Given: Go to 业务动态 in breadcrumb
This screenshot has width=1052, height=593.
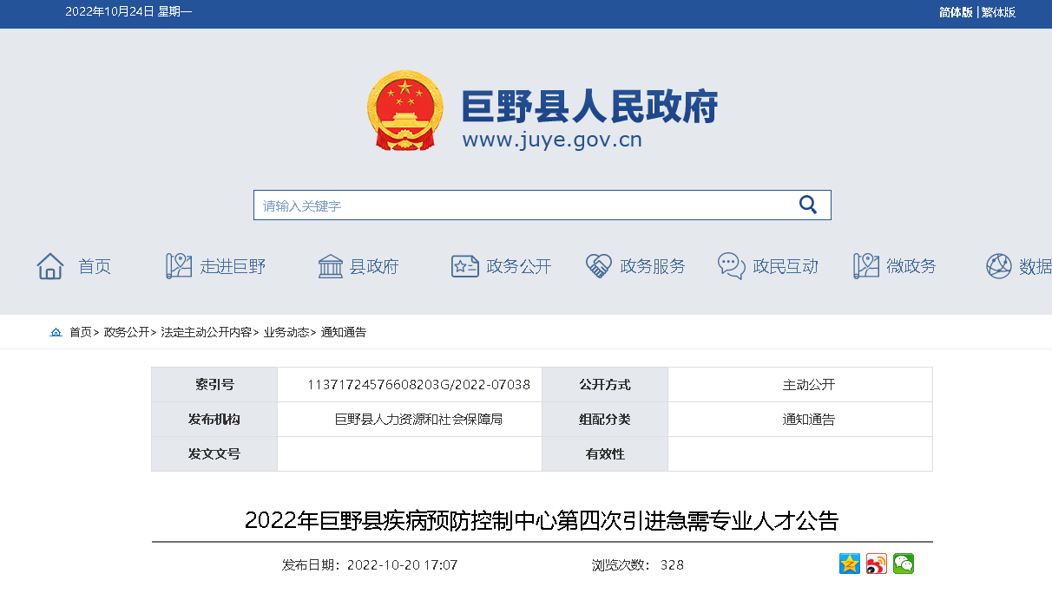Looking at the screenshot, I should (x=286, y=332).
